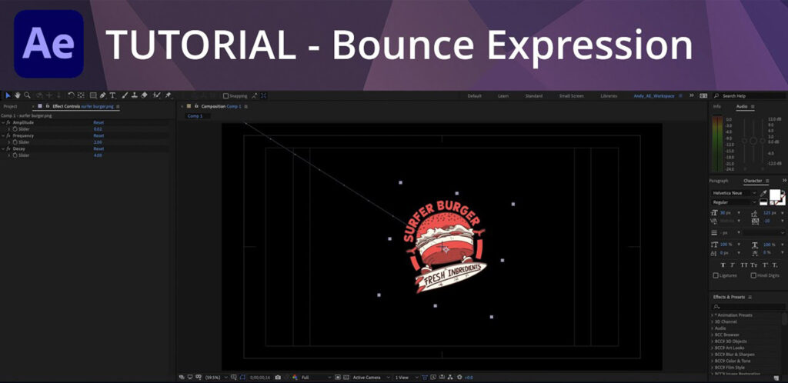This screenshot has height=383, width=788.
Task: Toggle the Region of Interest icon
Action: click(338, 377)
